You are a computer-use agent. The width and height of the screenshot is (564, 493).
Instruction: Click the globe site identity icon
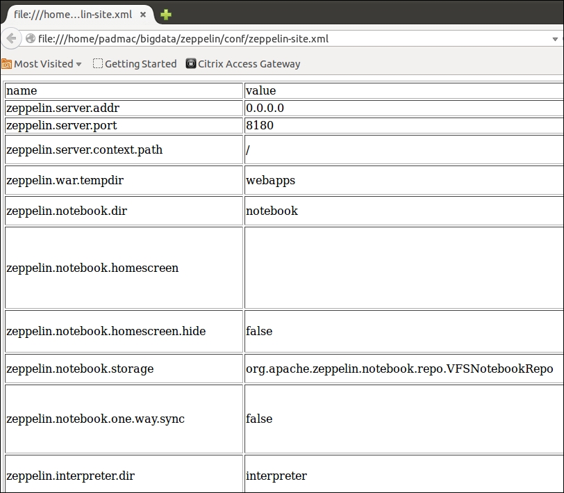click(x=31, y=38)
